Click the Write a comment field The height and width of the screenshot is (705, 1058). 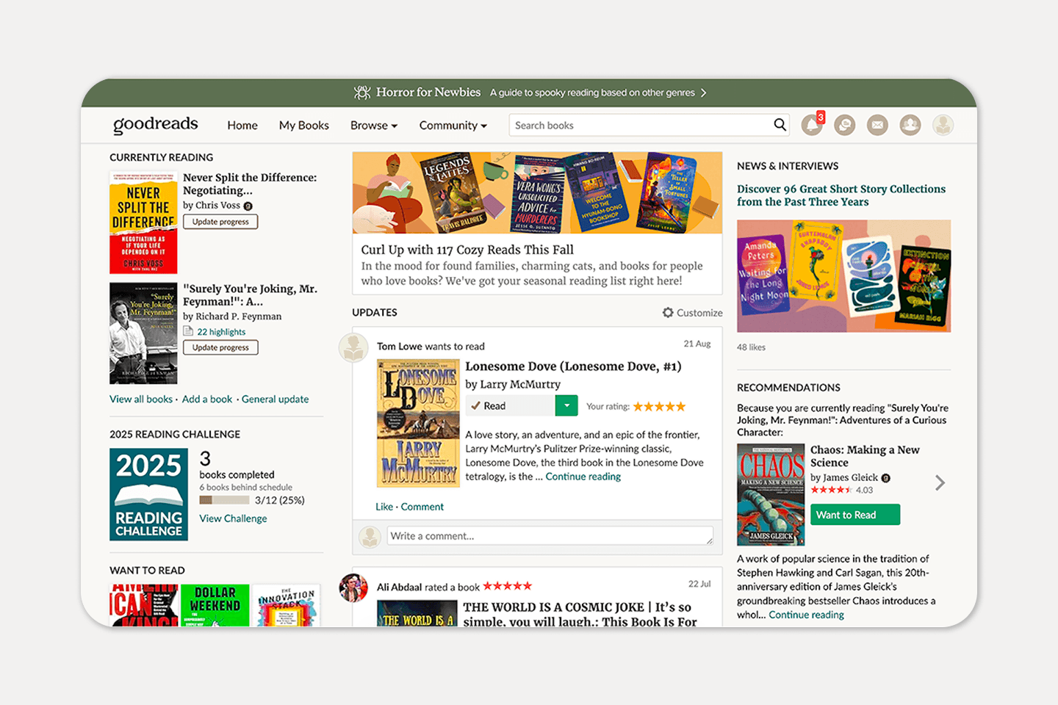click(550, 536)
